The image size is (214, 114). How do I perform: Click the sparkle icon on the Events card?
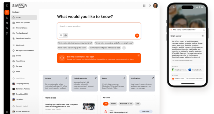tap(124, 78)
